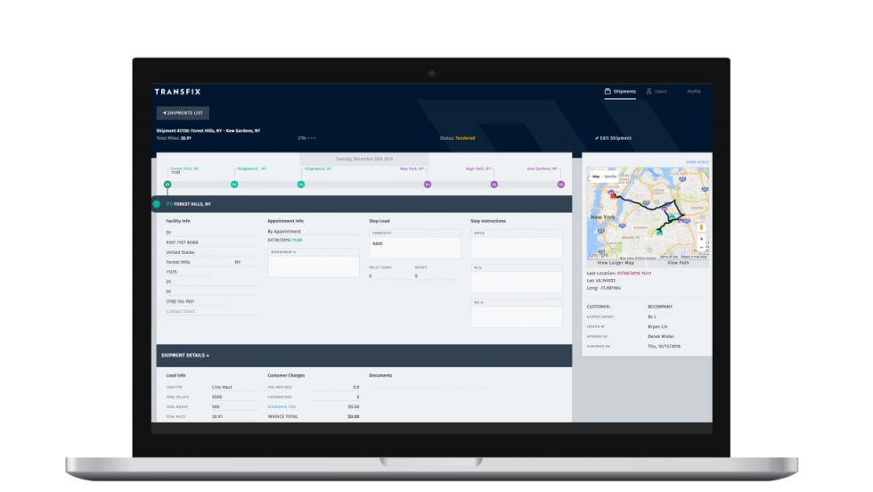873x492 pixels.
Task: Open the Shipments tab
Action: tap(620, 92)
